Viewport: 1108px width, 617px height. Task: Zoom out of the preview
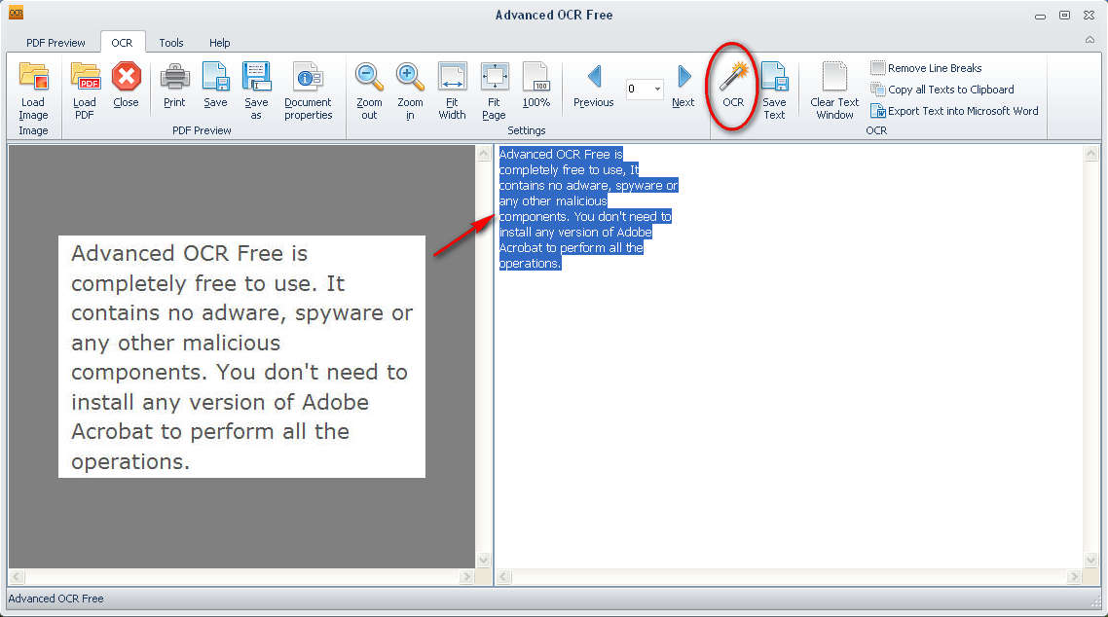pos(369,78)
